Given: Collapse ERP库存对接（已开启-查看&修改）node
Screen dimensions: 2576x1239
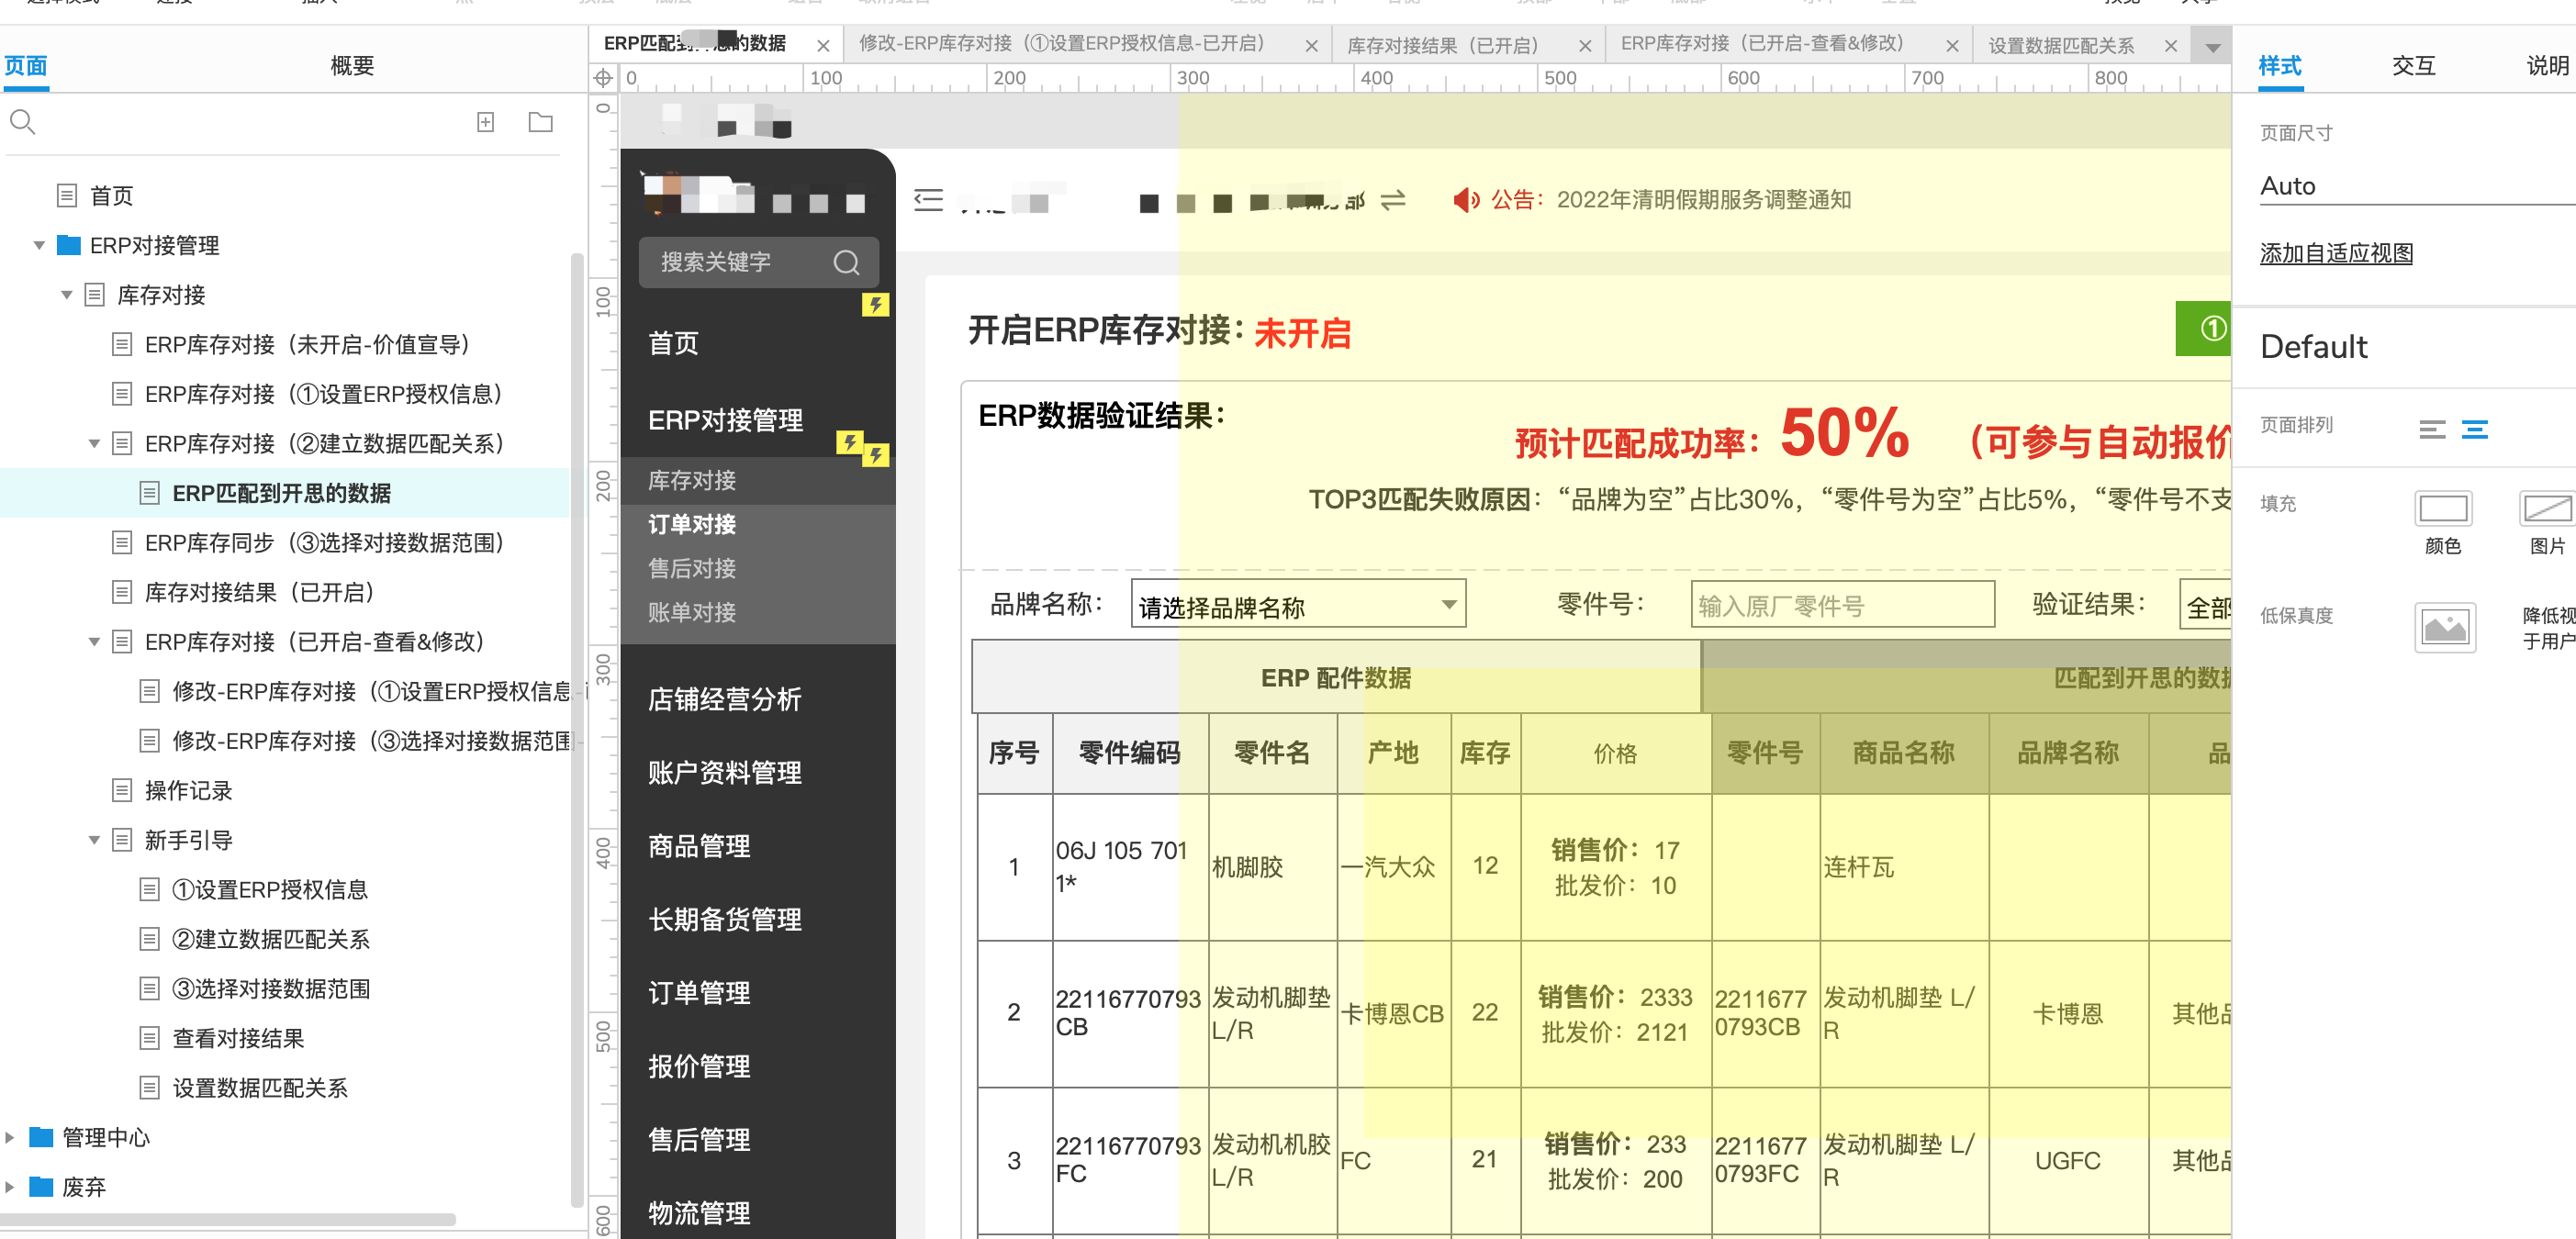Looking at the screenshot, I should coord(94,641).
